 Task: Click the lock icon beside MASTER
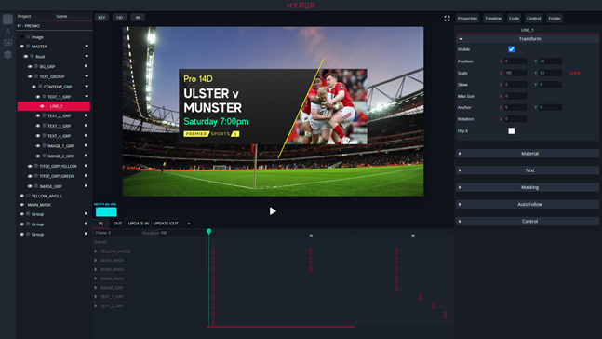pyautogui.click(x=28, y=47)
